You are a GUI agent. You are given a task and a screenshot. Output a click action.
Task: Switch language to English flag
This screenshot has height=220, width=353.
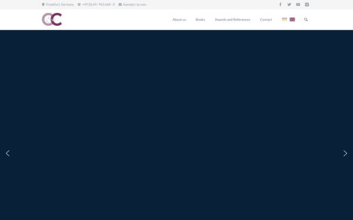pyautogui.click(x=292, y=19)
